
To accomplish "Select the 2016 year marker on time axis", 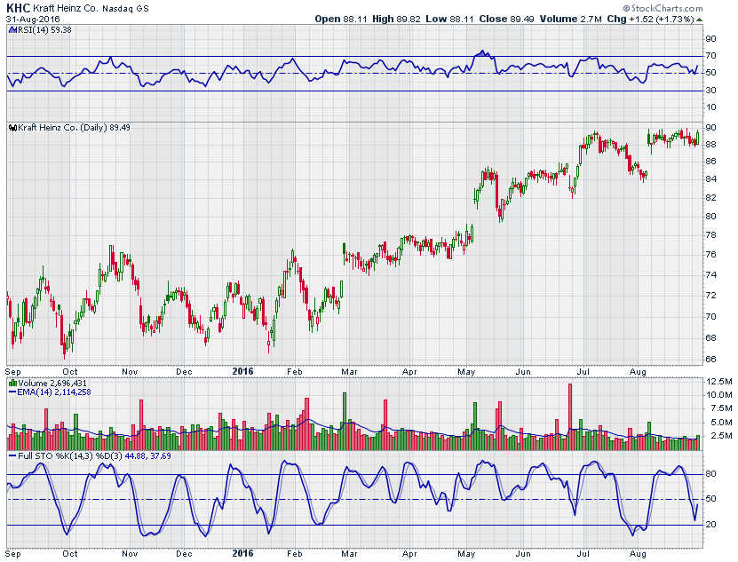I will point(242,371).
